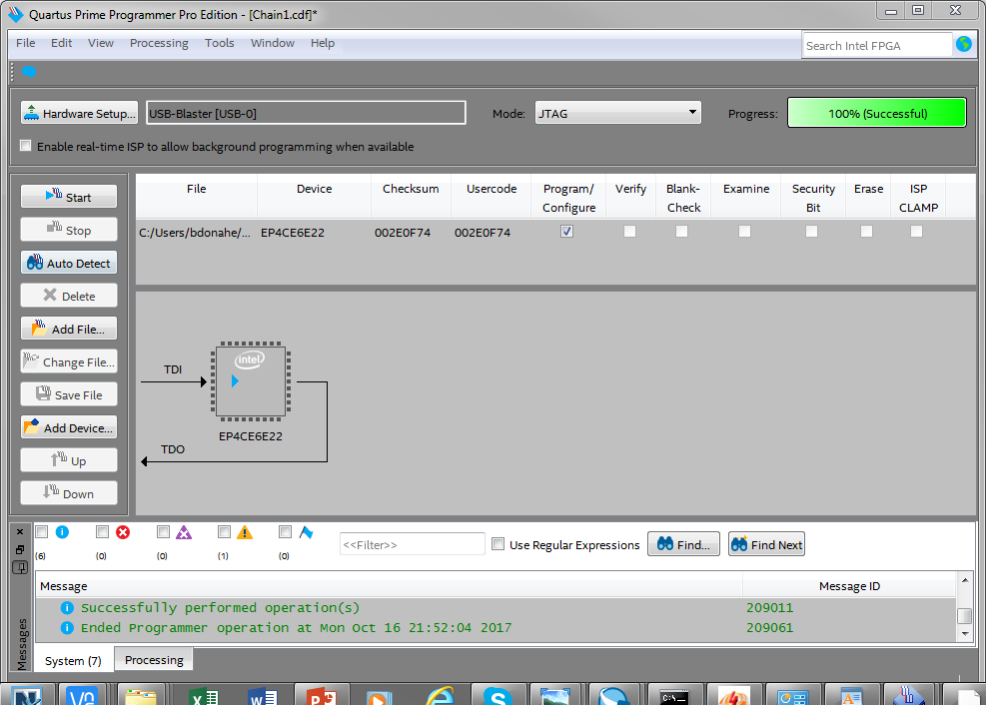Open Internet Explorer from the taskbar

tap(439, 696)
